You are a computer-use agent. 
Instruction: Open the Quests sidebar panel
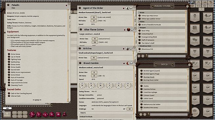[208, 41]
